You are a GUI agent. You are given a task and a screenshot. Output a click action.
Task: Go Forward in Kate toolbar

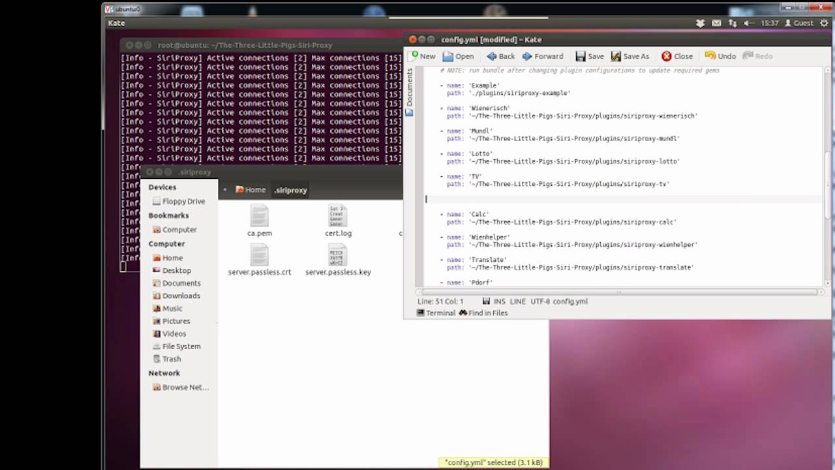coord(543,56)
